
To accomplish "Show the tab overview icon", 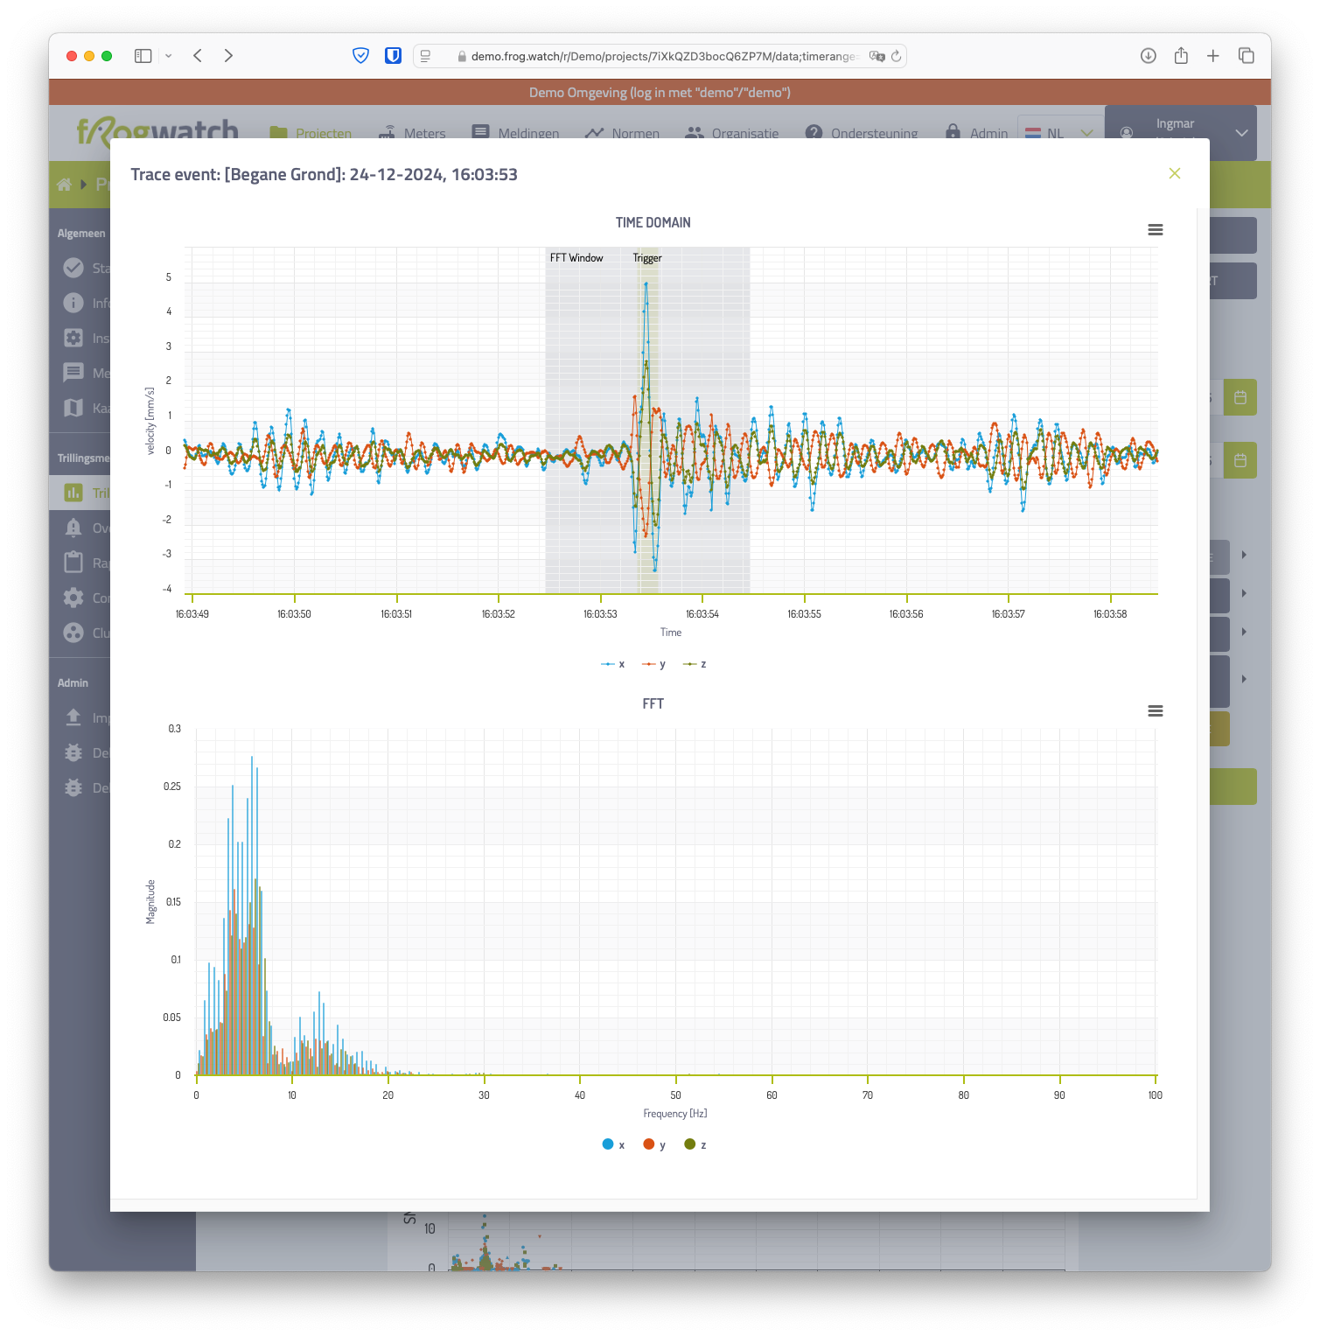I will point(1247,56).
